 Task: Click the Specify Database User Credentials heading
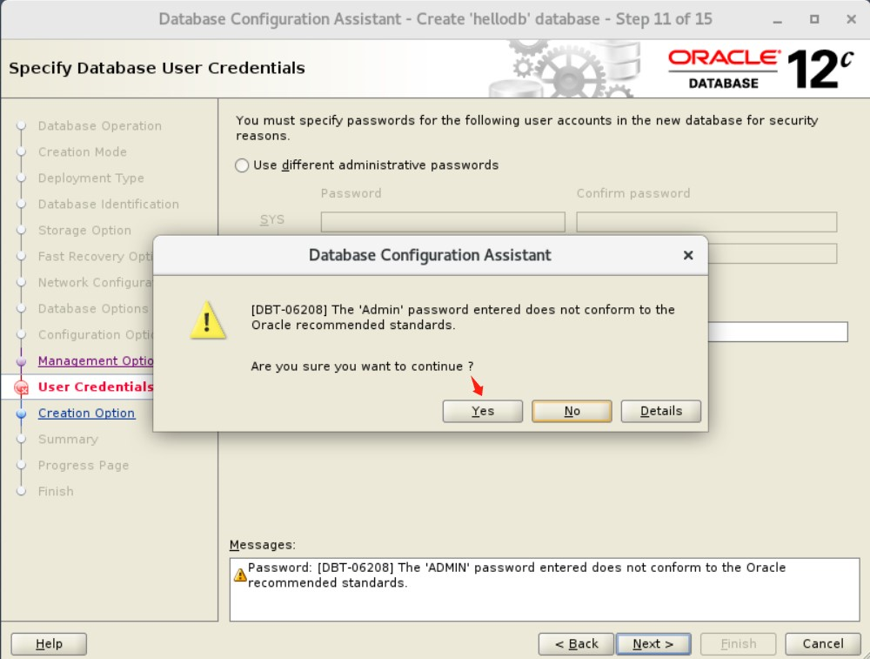coord(157,68)
